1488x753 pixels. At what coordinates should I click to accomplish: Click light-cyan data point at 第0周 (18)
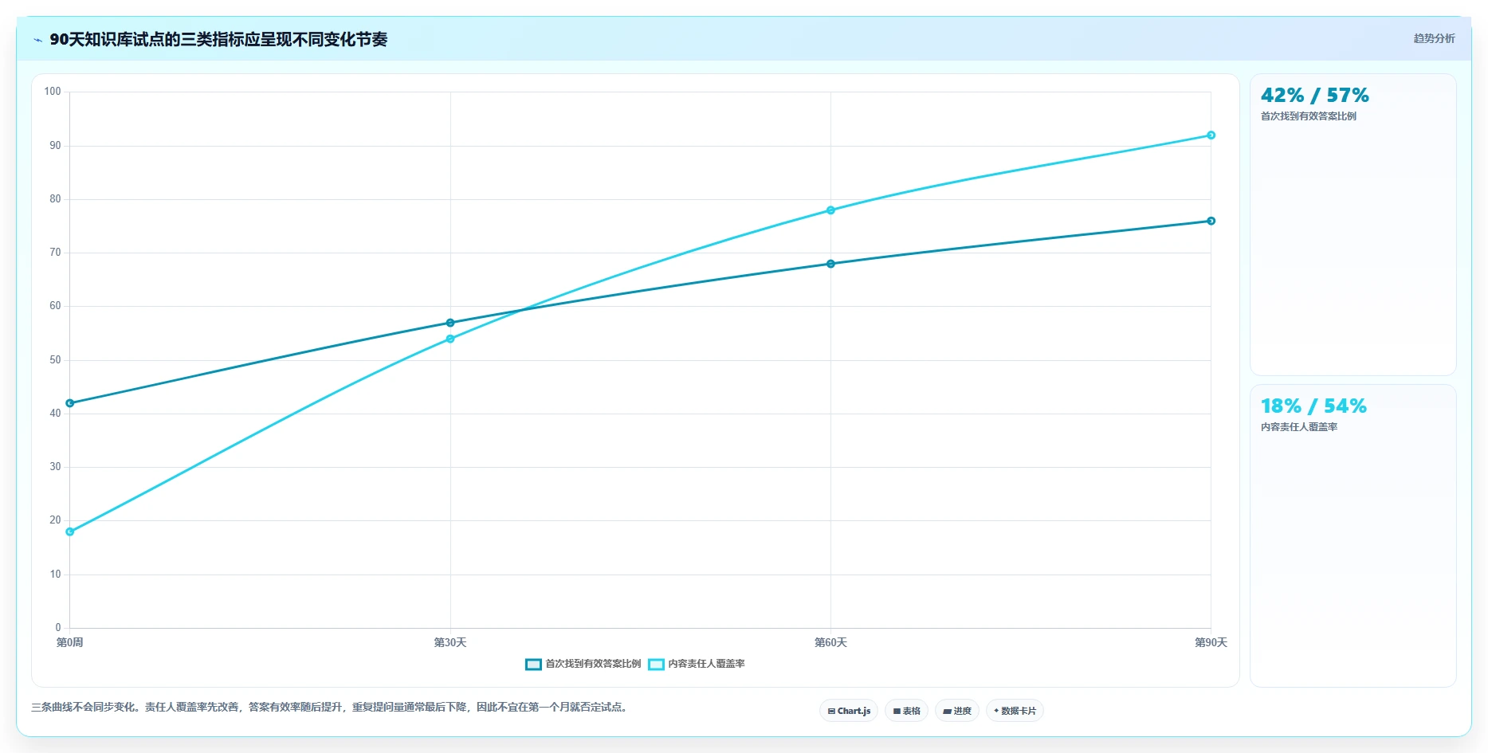(x=70, y=531)
